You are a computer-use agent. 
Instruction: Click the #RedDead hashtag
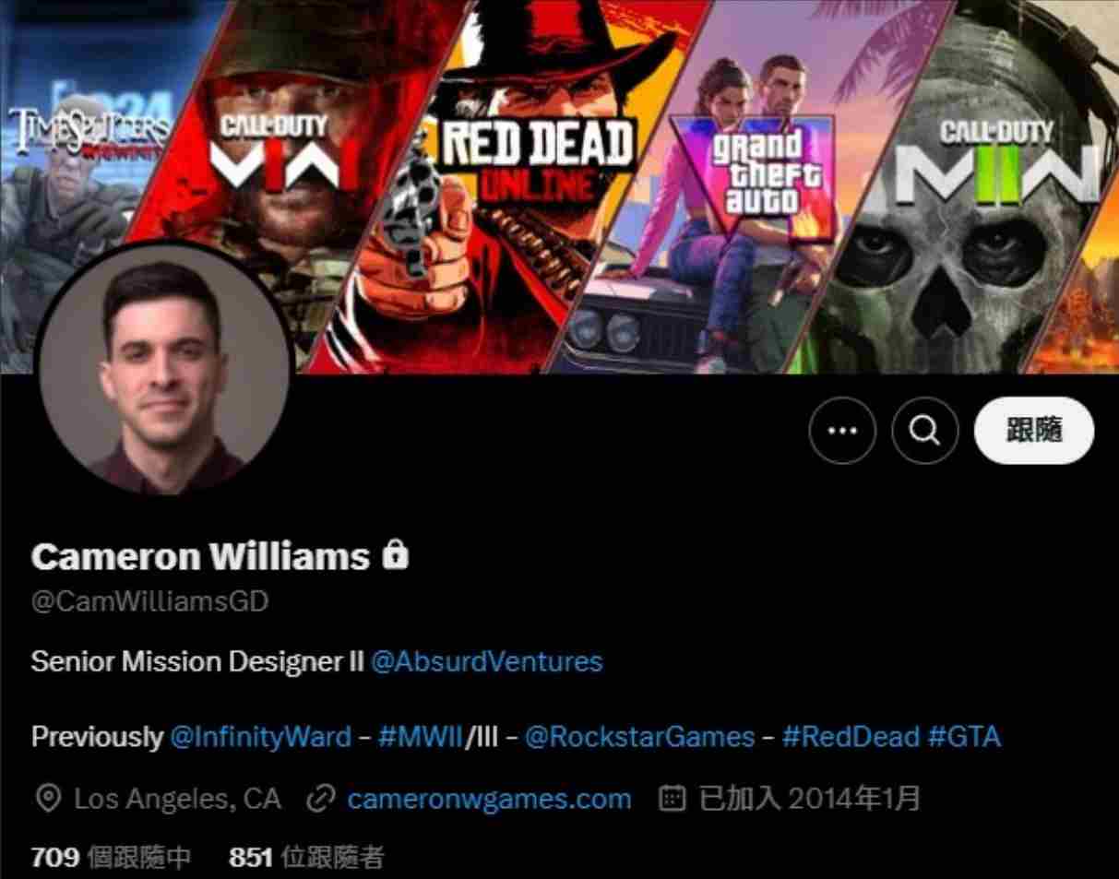[851, 737]
